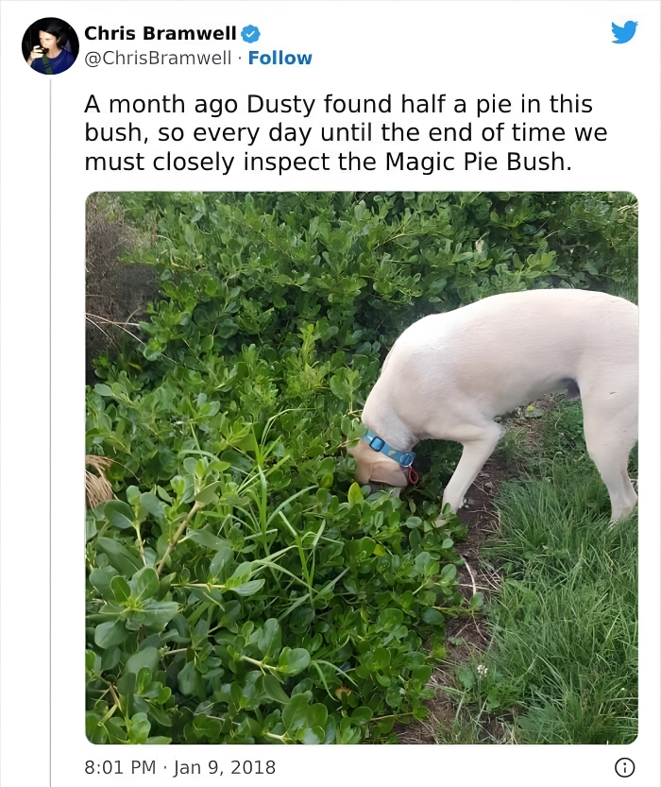Click the Jan 9, 2018 date

tap(225, 767)
